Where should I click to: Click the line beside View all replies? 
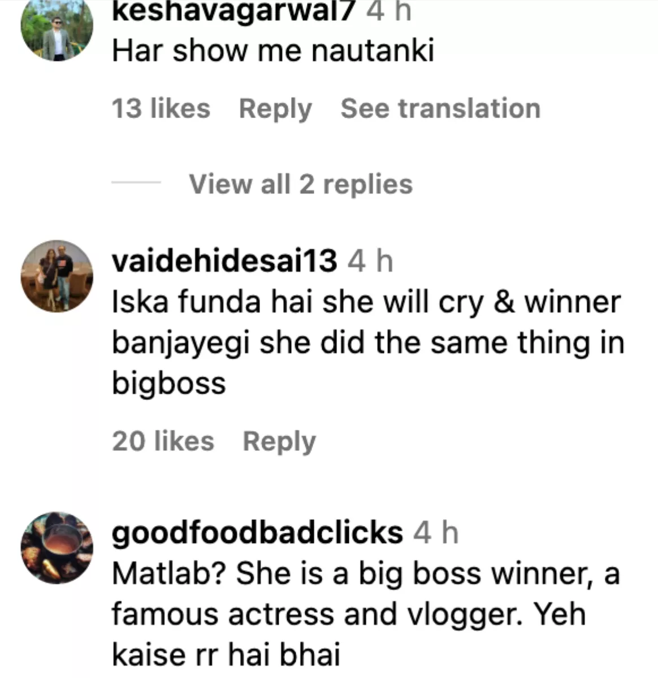(136, 182)
